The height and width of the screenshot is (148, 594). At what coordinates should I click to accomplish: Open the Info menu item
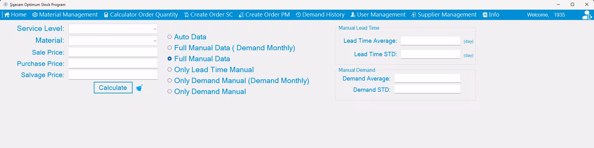click(491, 15)
